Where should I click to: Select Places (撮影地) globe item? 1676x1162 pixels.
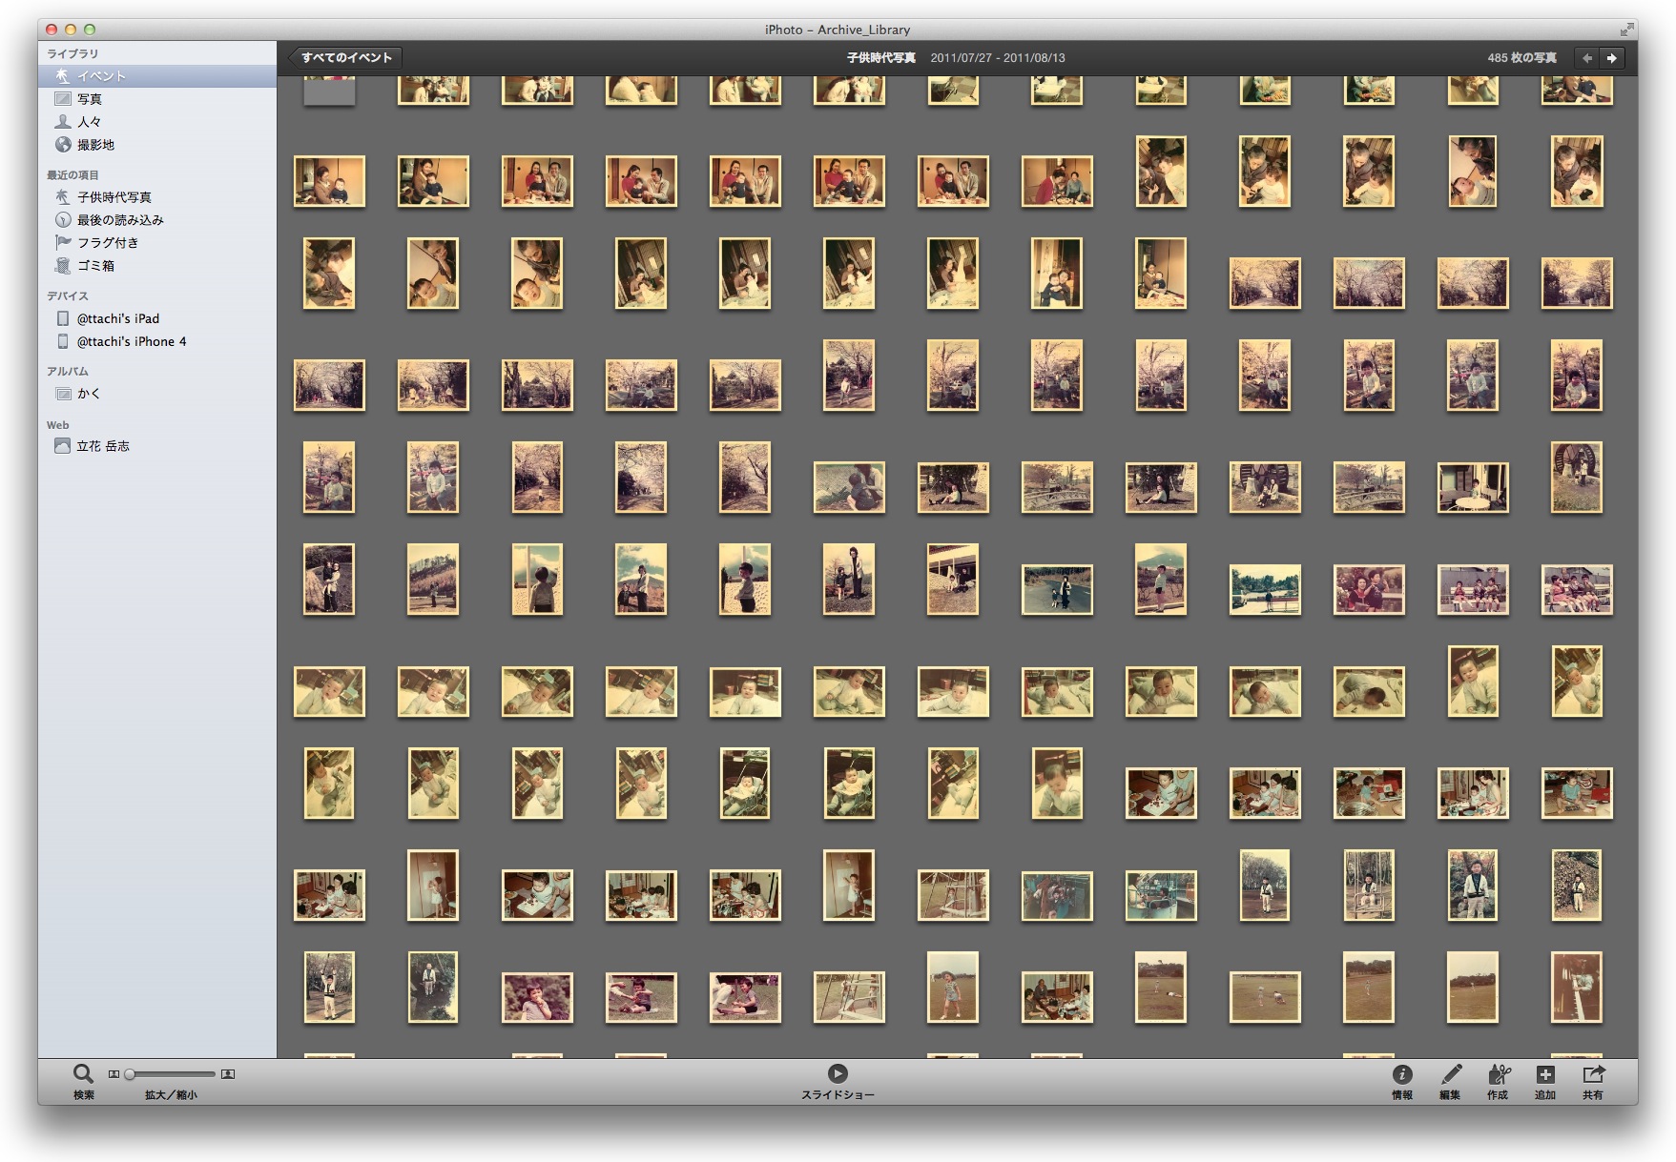click(x=95, y=145)
